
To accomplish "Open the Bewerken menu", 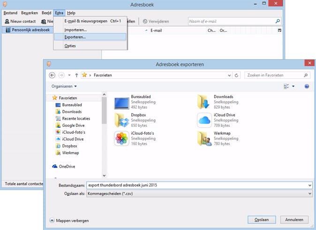I will [30, 13].
